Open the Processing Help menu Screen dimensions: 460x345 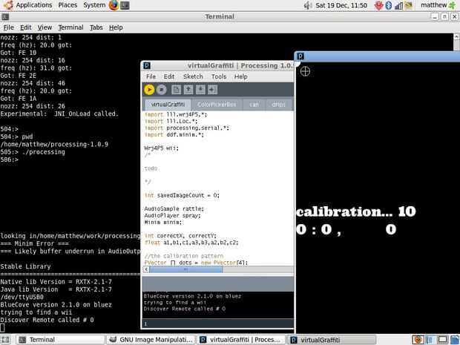pos(241,76)
